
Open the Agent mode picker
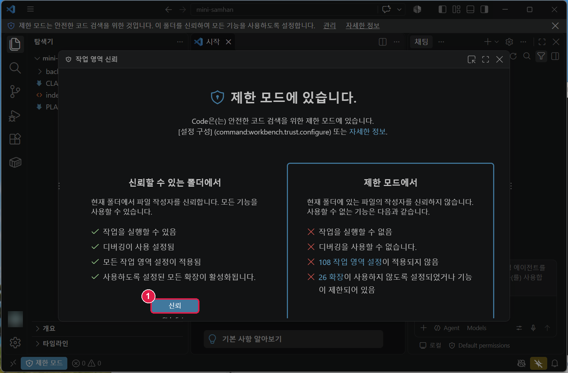(447, 328)
